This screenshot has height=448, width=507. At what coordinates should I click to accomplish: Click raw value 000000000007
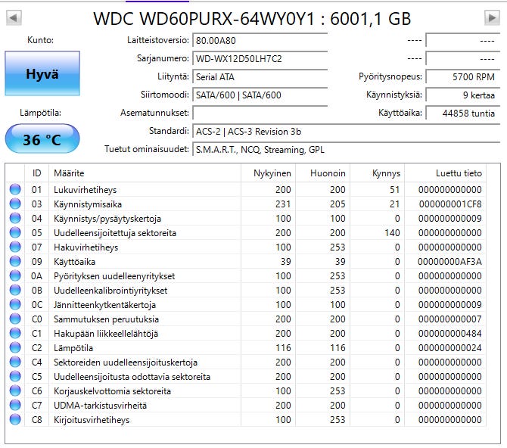click(x=449, y=319)
